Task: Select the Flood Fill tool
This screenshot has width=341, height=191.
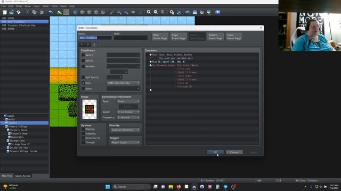Action: (x=133, y=12)
